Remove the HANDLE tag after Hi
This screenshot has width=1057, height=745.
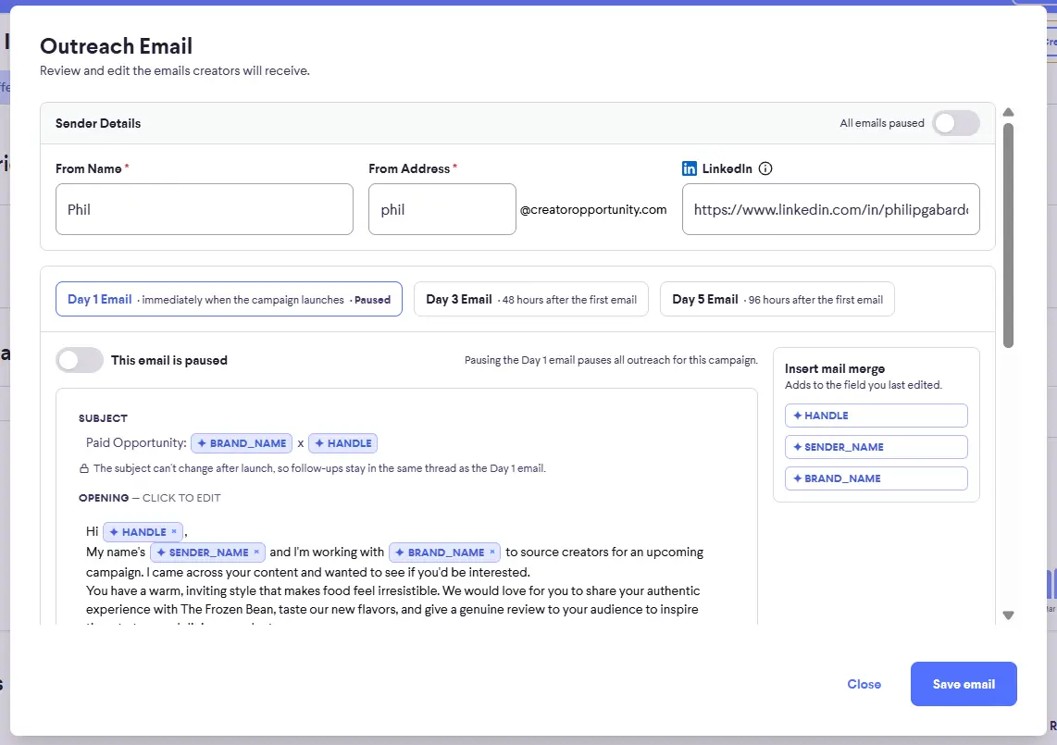[174, 532]
